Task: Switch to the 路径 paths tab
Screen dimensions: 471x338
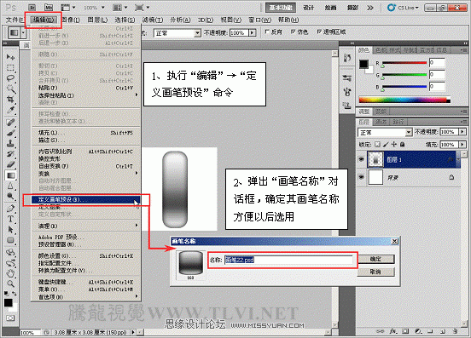Action: coord(398,122)
